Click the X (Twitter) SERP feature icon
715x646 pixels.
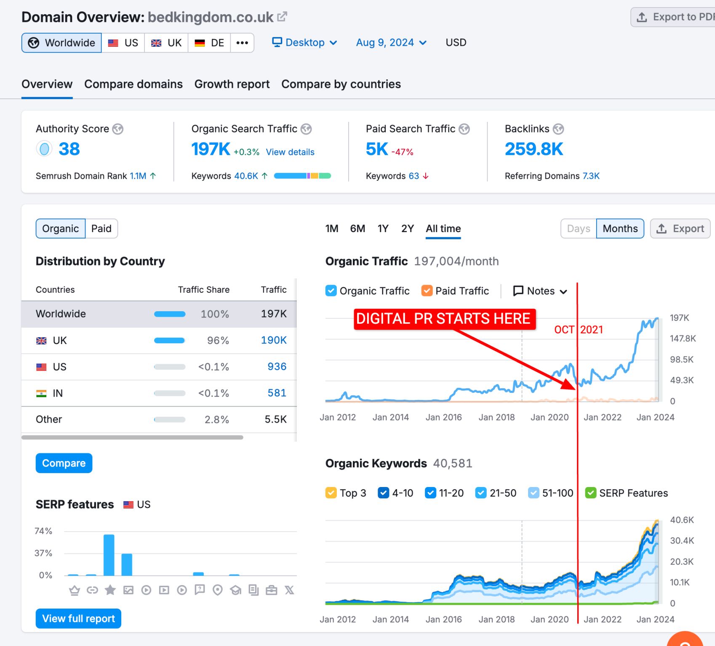click(289, 590)
